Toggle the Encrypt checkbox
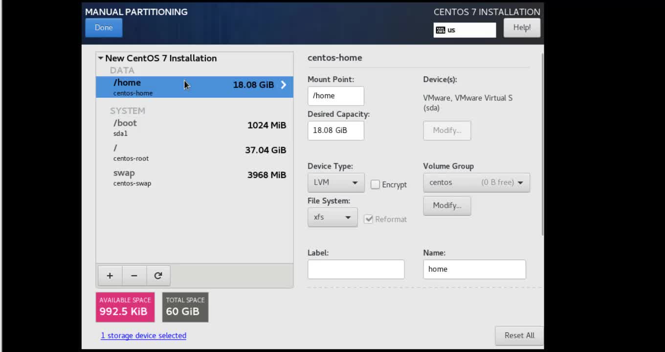 click(x=375, y=184)
